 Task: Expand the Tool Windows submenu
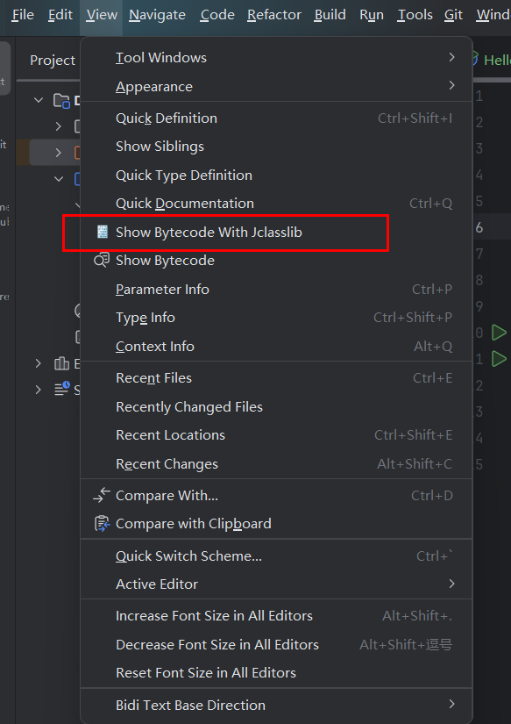[x=276, y=58]
